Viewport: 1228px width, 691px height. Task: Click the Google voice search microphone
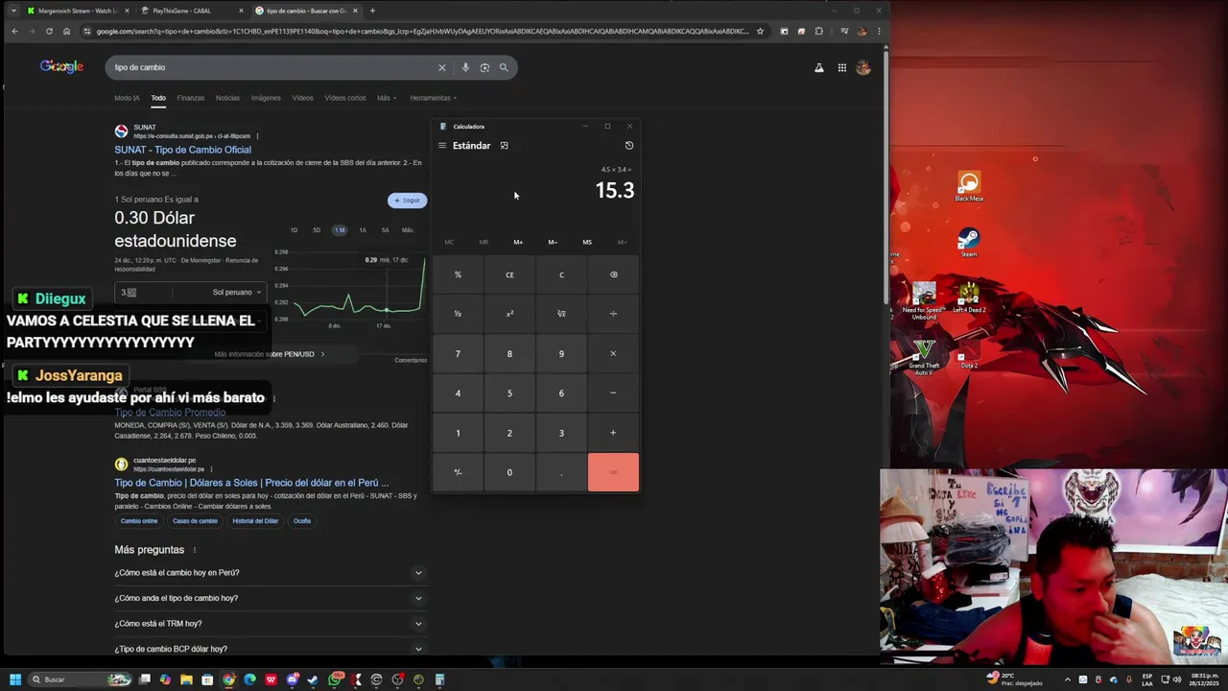[x=465, y=67]
